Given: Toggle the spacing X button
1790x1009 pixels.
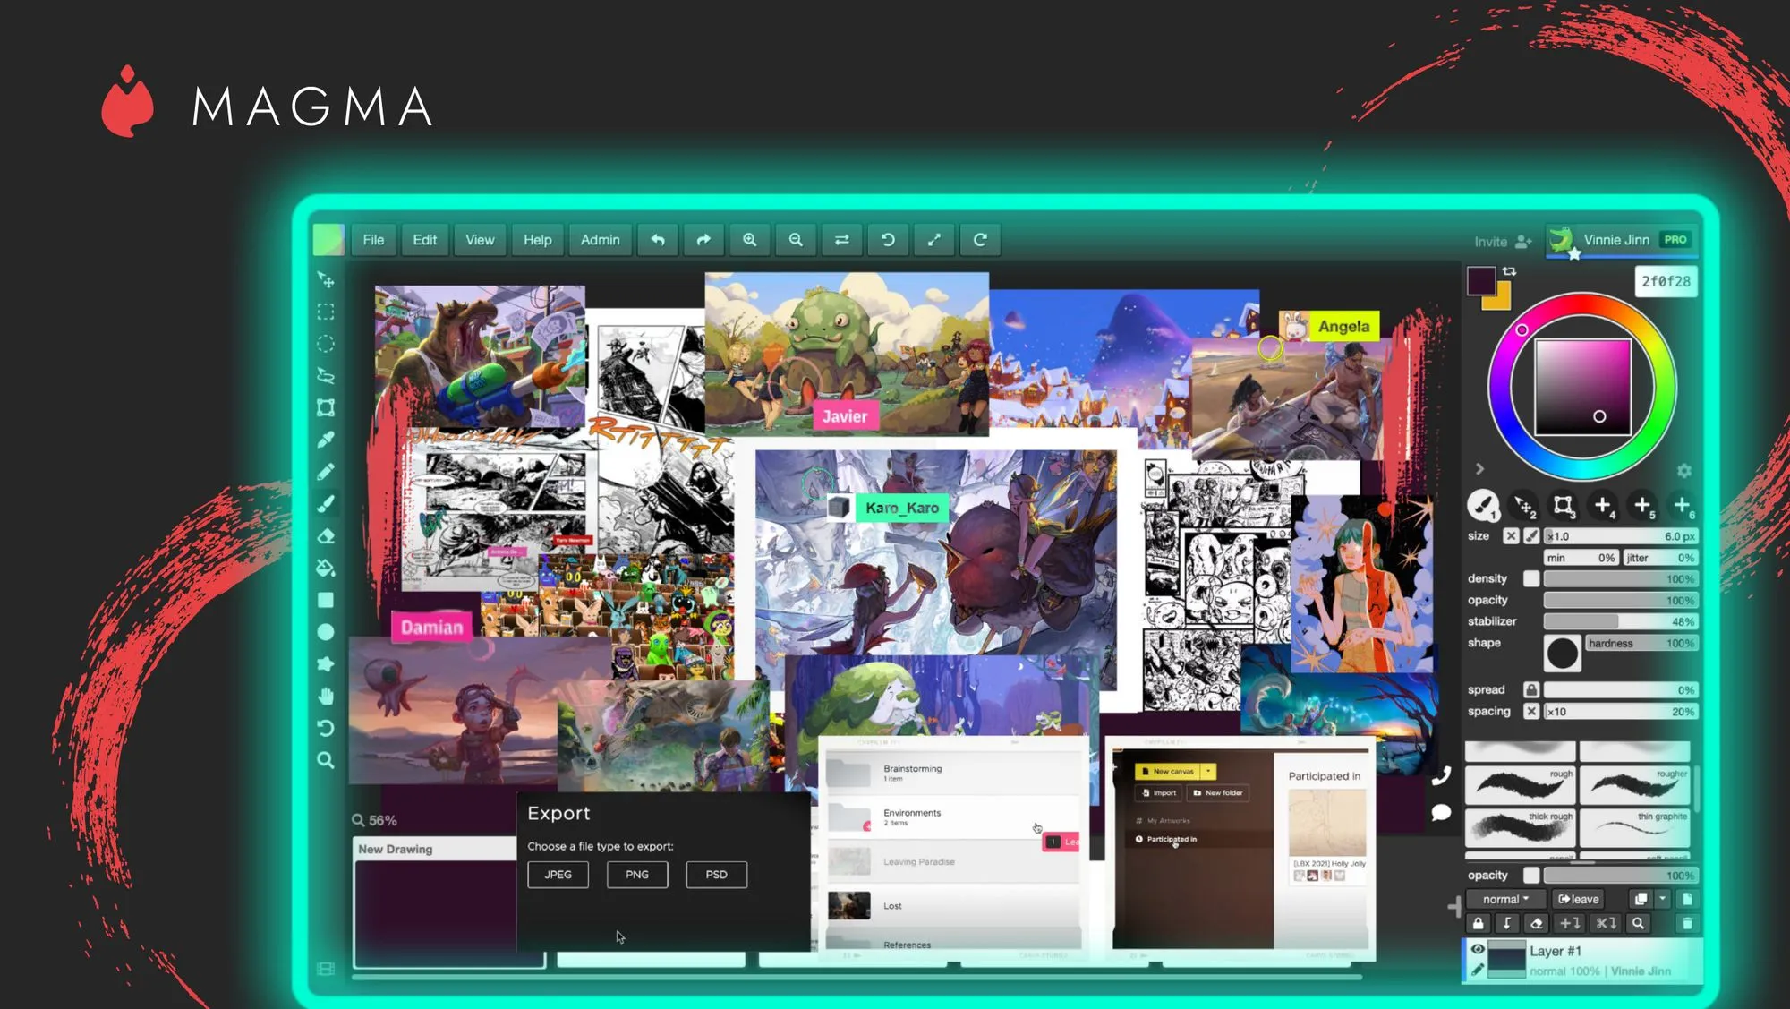Looking at the screenshot, I should [x=1531, y=712].
